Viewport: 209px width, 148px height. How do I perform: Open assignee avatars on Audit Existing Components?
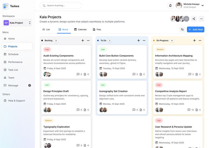click(x=47, y=74)
